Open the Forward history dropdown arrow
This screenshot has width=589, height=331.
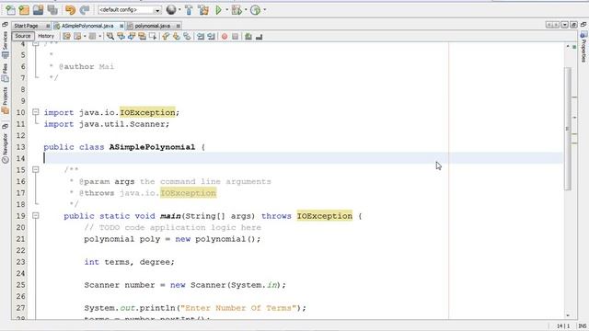pos(100,37)
